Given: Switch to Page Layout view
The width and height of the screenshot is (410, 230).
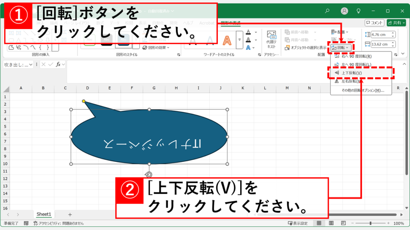Looking at the screenshot, I should (x=331, y=223).
